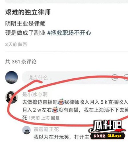Open the #拯救职场不开心 hashtag
128x142 pixels.
(x=69, y=33)
